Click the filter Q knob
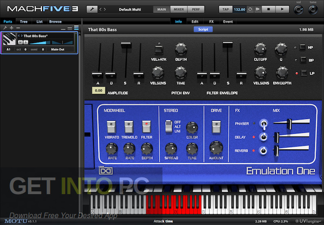 pos(280,49)
